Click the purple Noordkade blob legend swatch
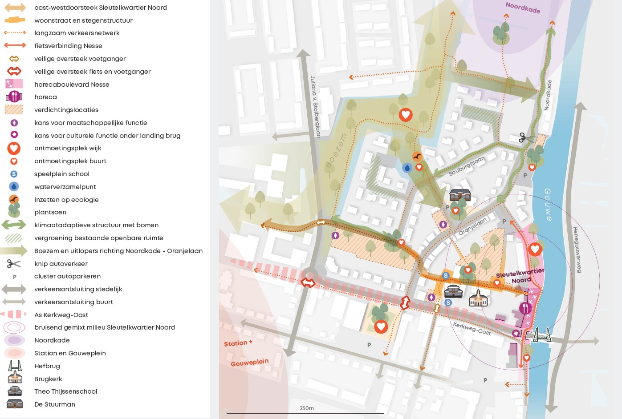 pyautogui.click(x=14, y=340)
